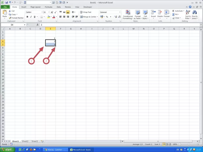Image resolution: width=203 pixels, height=152 pixels.
Task: Click the Orientation text angle icon
Action: click(x=73, y=12)
